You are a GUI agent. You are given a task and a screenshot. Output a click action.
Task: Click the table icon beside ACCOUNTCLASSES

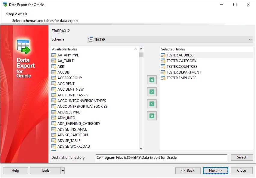click(x=54, y=95)
